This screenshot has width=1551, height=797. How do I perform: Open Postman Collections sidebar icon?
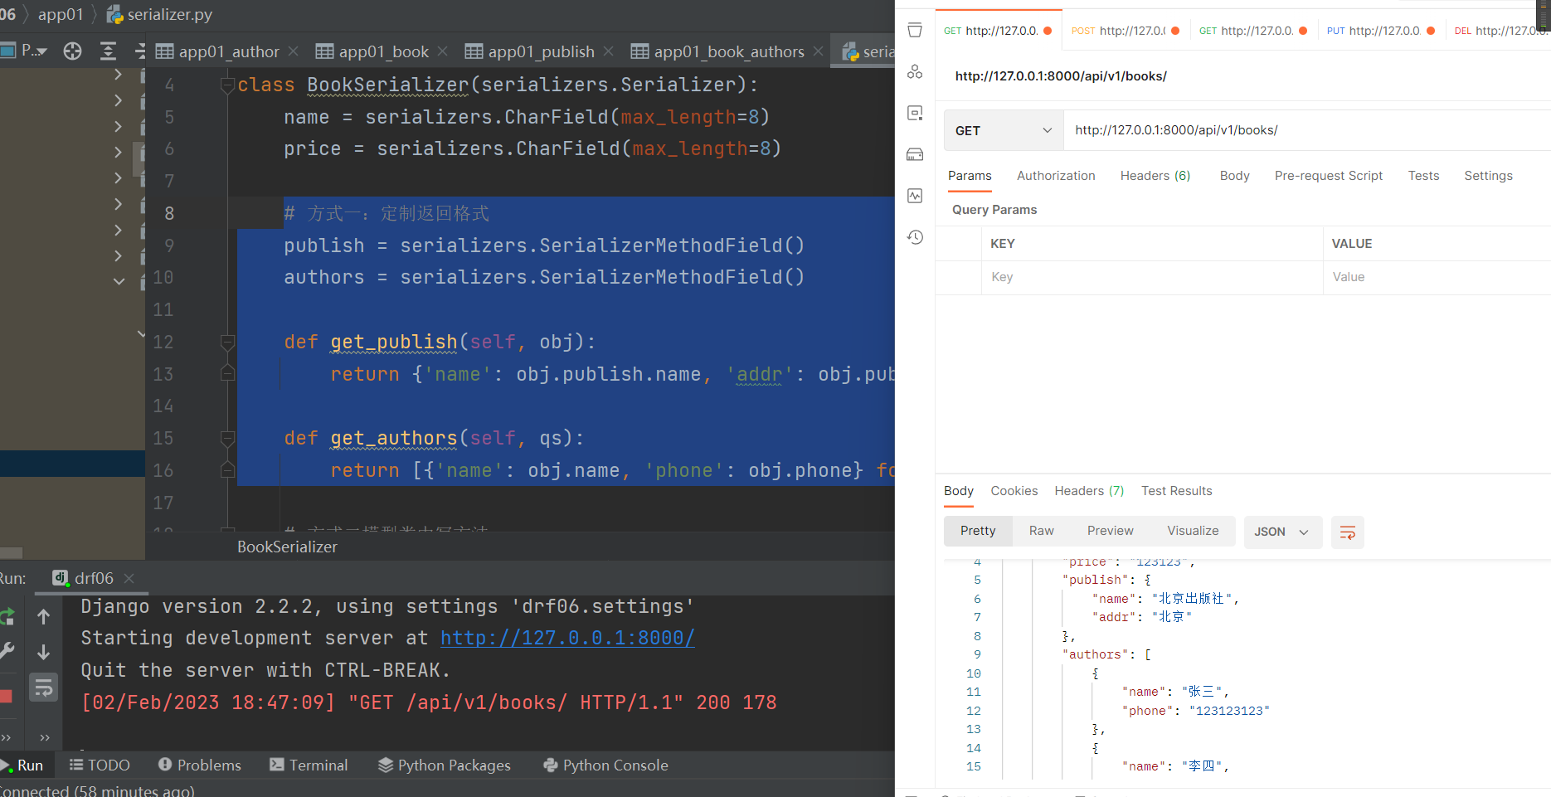point(915,31)
